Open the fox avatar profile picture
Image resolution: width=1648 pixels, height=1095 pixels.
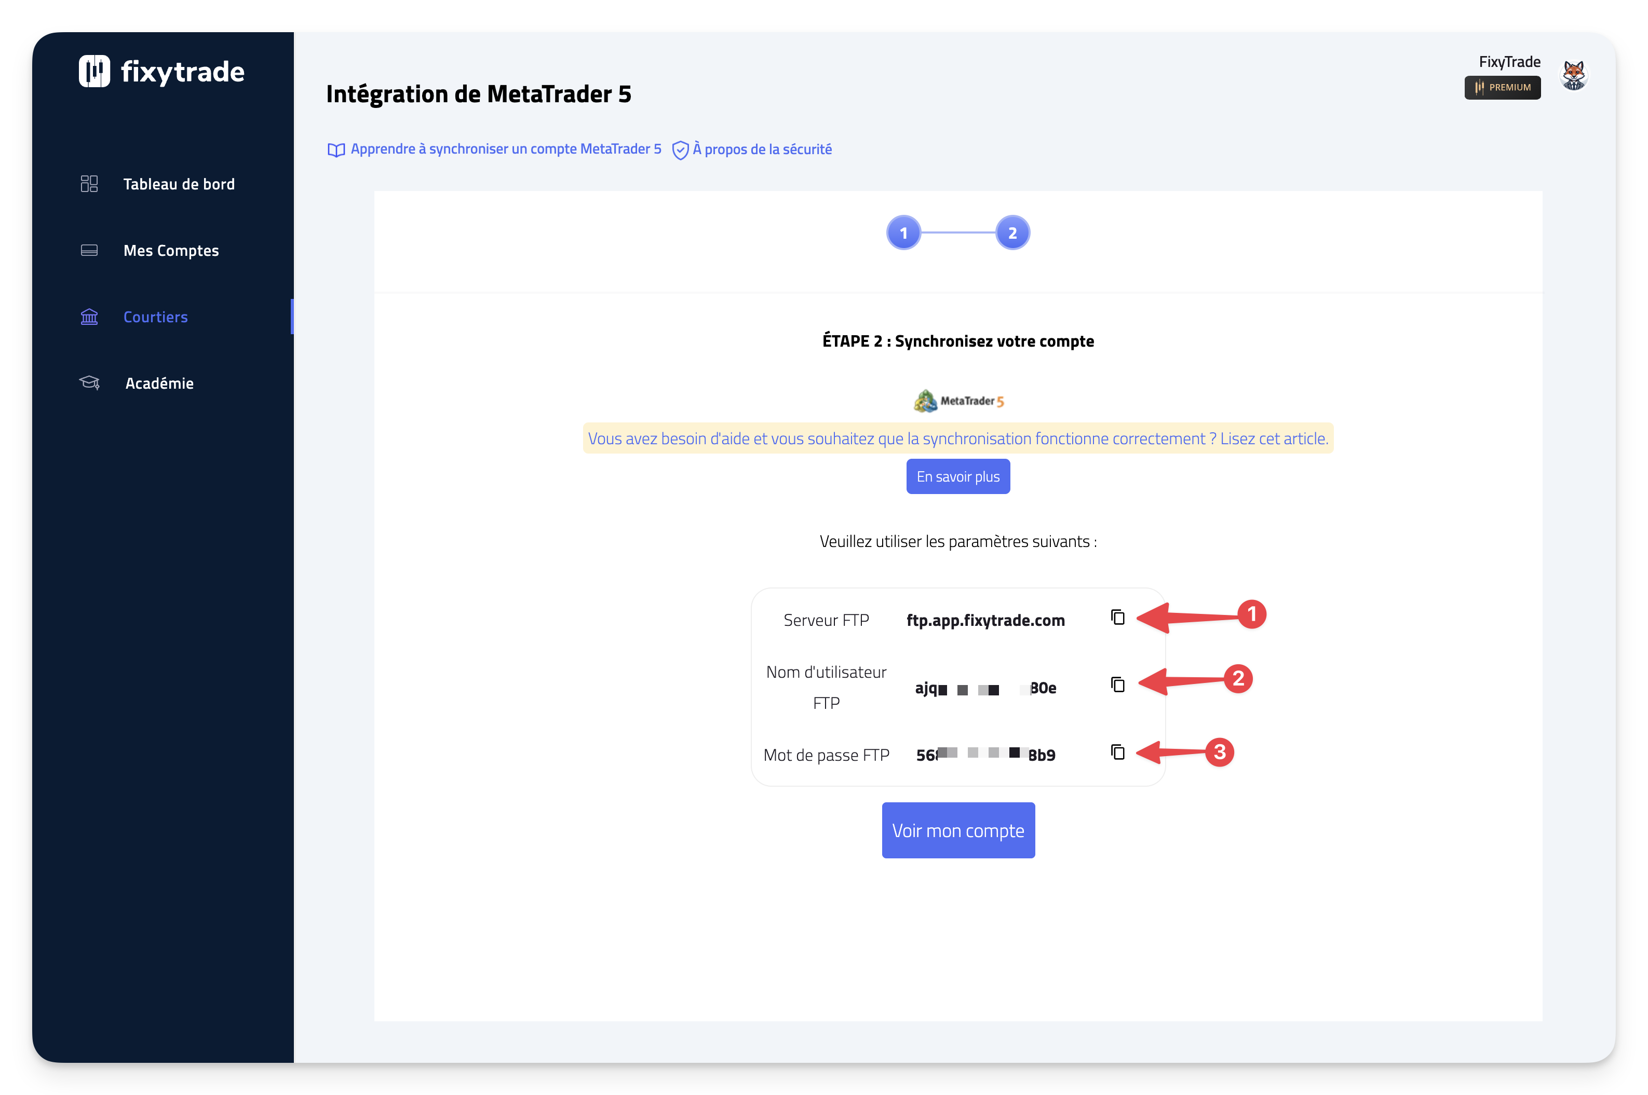pos(1573,75)
